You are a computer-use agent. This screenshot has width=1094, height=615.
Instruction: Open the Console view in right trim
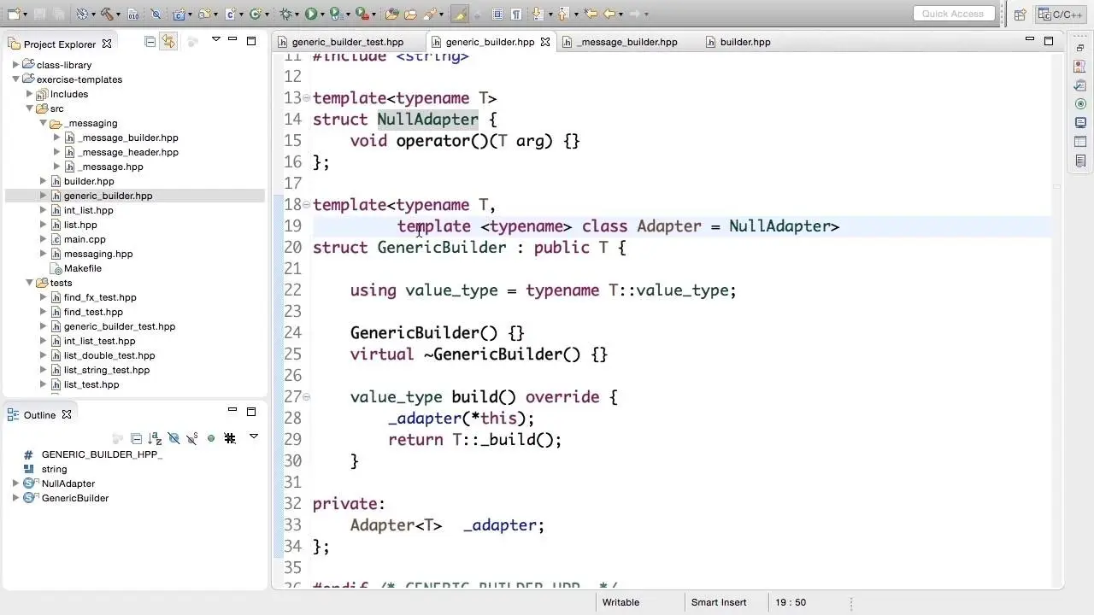[1080, 123]
